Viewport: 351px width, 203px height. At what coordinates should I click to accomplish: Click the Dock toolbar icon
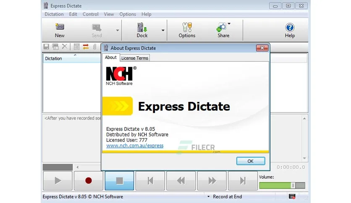coord(142,30)
